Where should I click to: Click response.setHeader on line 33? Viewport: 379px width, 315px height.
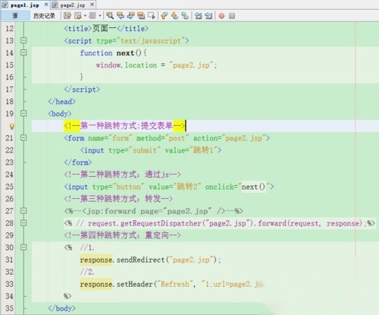(117, 284)
